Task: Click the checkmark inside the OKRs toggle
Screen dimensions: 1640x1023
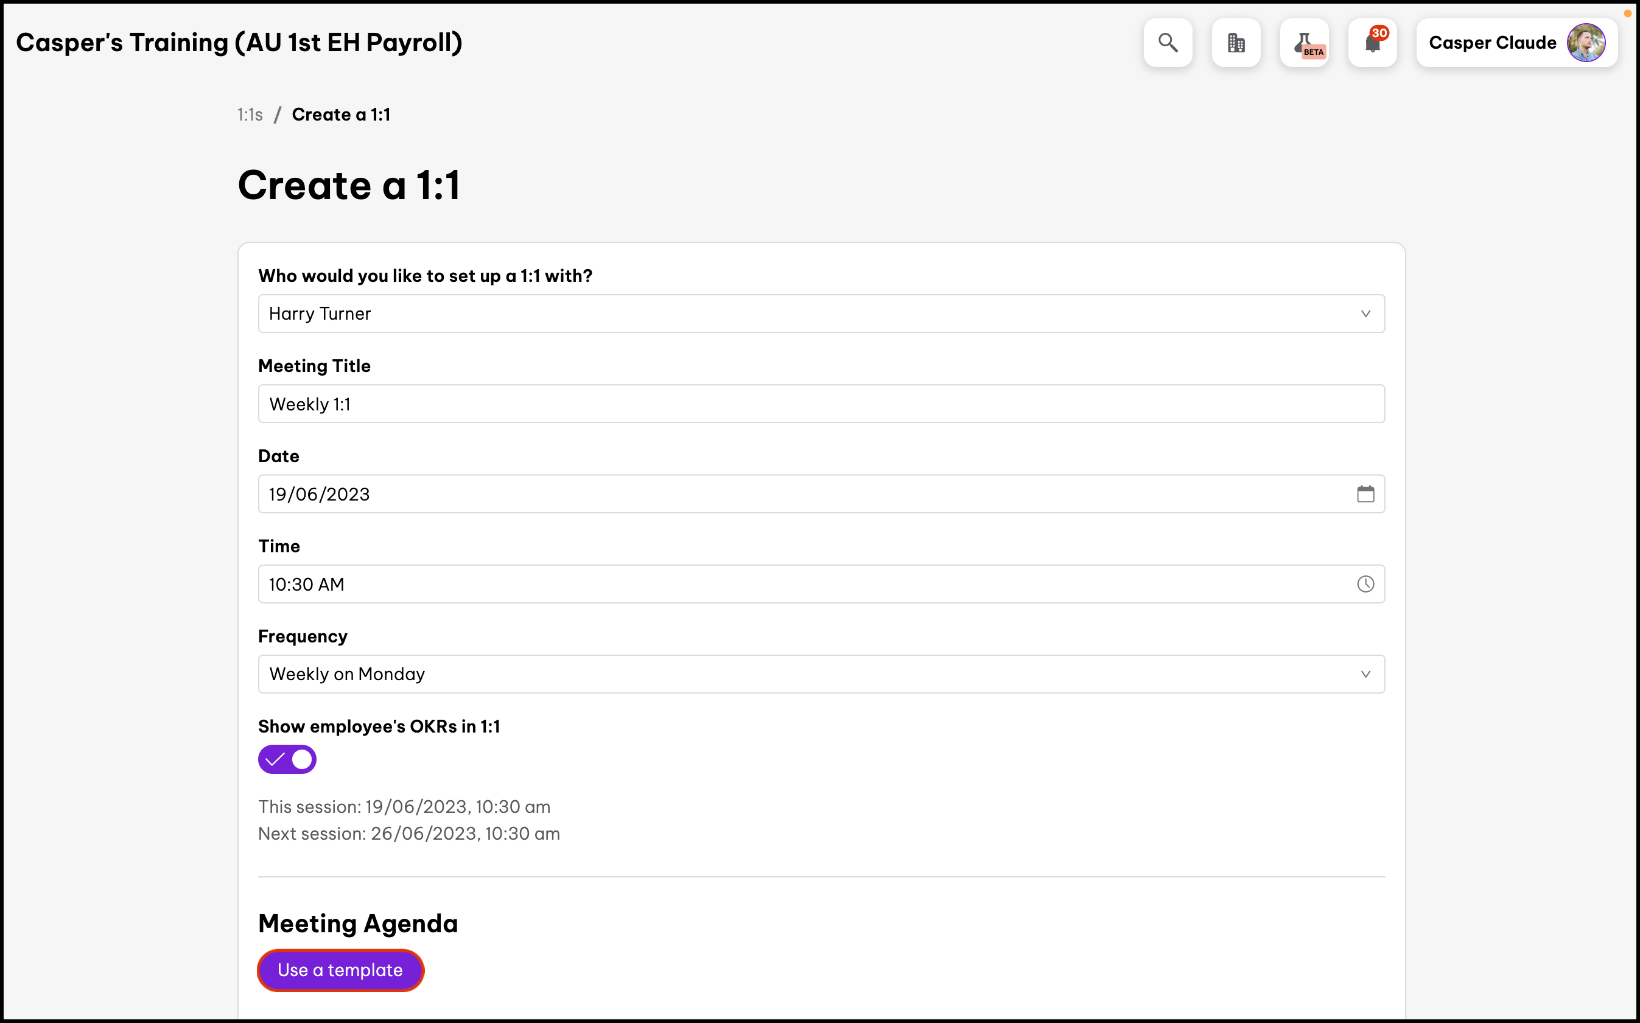Action: click(x=275, y=760)
